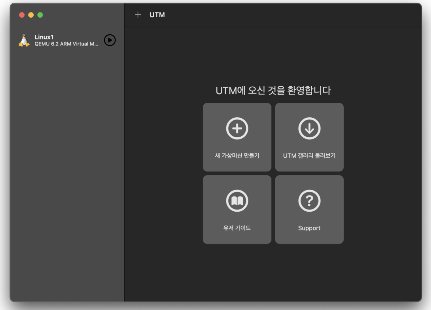Maximize the UTM window with green button

[40, 15]
